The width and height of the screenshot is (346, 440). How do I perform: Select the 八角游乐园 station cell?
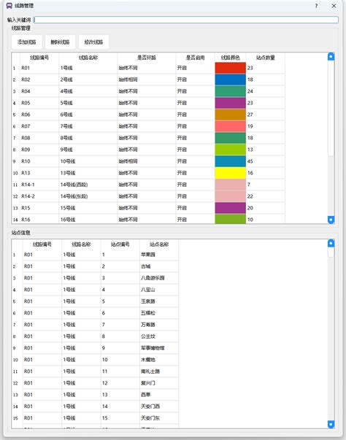pos(159,278)
